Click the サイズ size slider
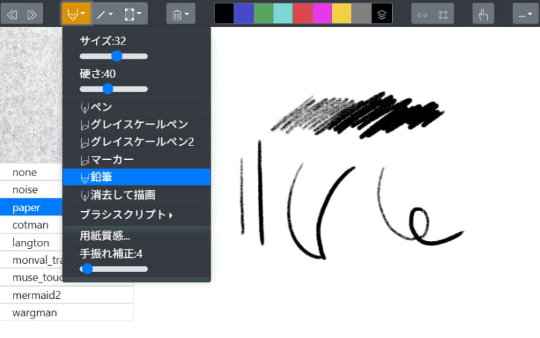Image resolution: width=540 pixels, height=338 pixels. [x=113, y=56]
